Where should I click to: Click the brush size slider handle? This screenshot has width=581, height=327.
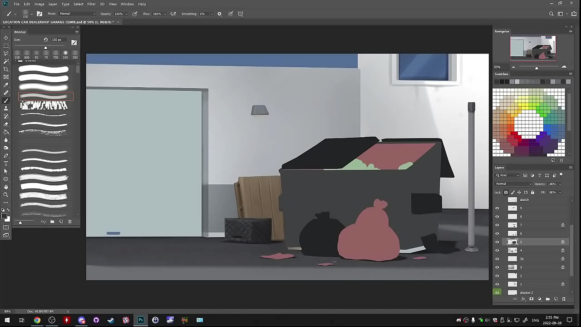coord(45,48)
